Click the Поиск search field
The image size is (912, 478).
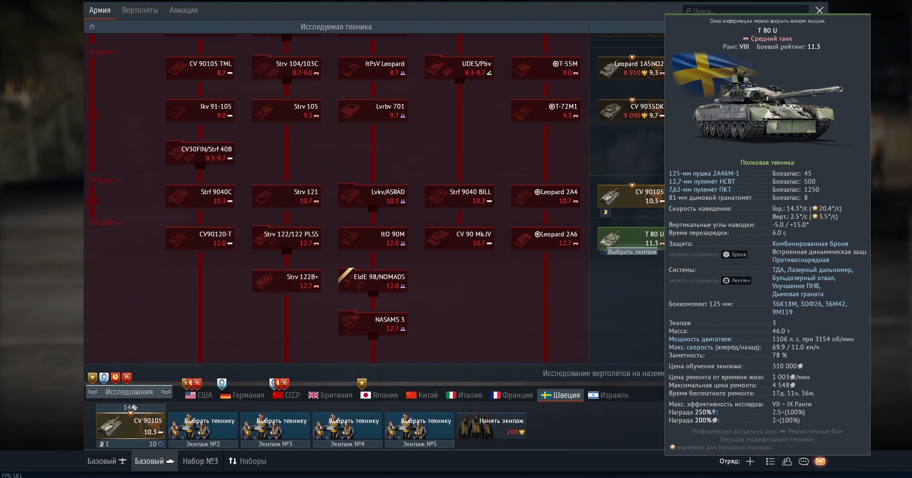[746, 10]
